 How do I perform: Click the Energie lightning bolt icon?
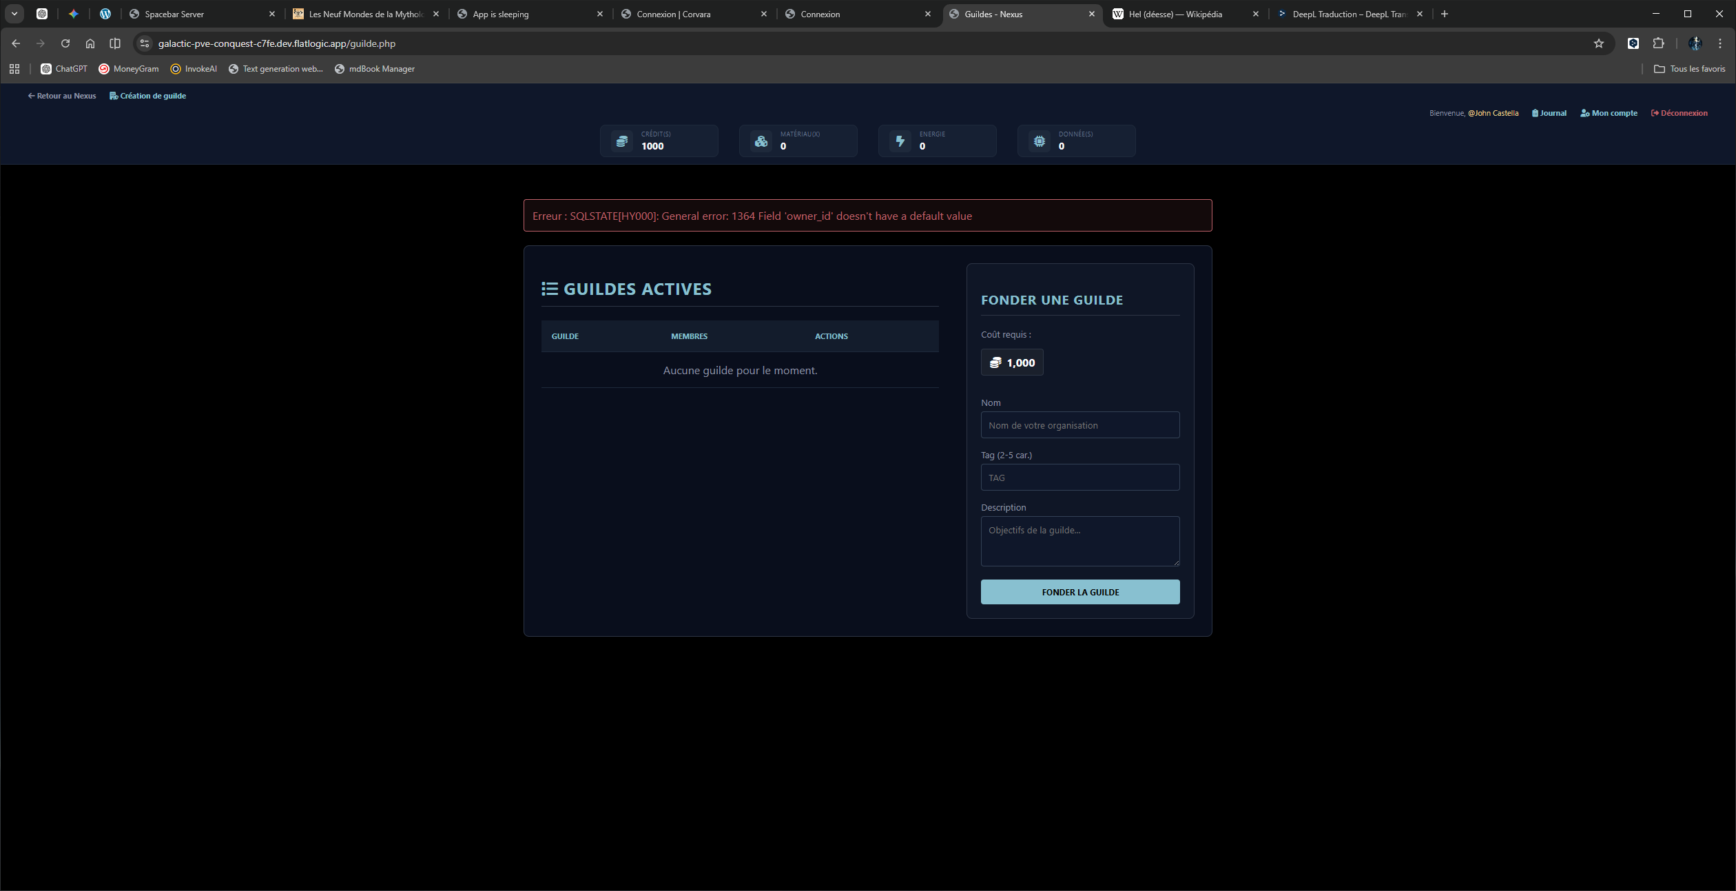coord(900,141)
